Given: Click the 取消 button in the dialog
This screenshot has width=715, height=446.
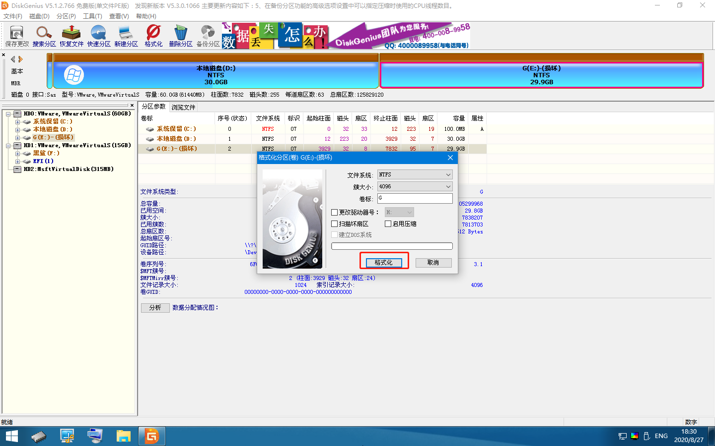Looking at the screenshot, I should (x=433, y=263).
